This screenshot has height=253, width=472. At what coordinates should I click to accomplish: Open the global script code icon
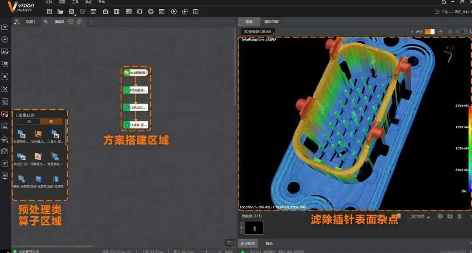pos(162,11)
